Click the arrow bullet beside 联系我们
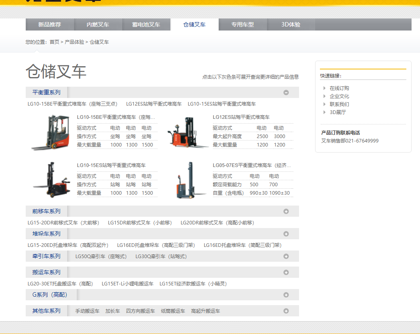 [324, 104]
